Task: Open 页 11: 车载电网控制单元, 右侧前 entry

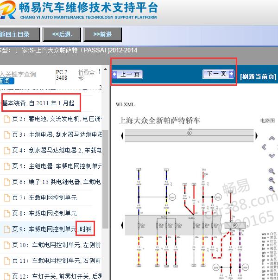Action: pyautogui.click(x=57, y=261)
